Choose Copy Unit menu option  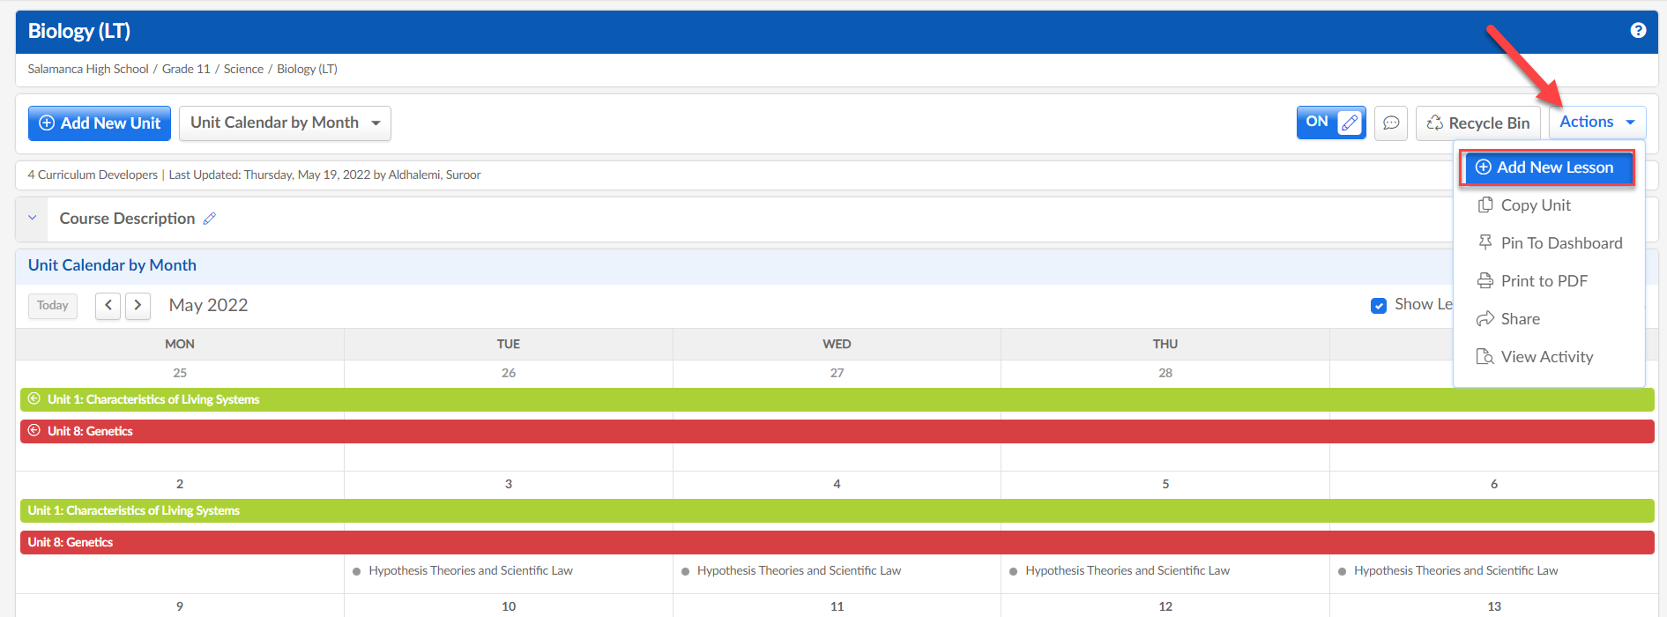coord(1535,205)
